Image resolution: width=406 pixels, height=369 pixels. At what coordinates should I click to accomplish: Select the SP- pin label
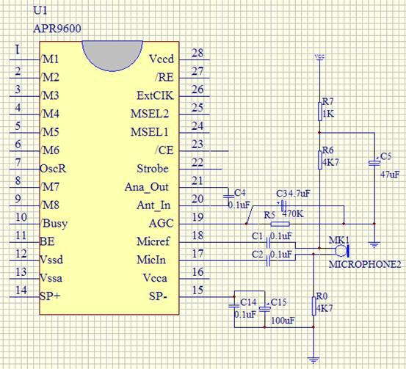158,296
